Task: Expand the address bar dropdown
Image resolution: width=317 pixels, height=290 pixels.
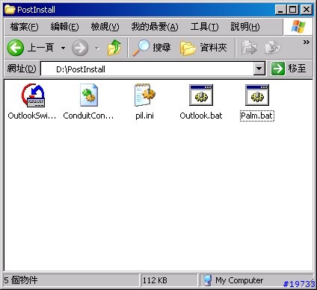Action: pos(259,69)
